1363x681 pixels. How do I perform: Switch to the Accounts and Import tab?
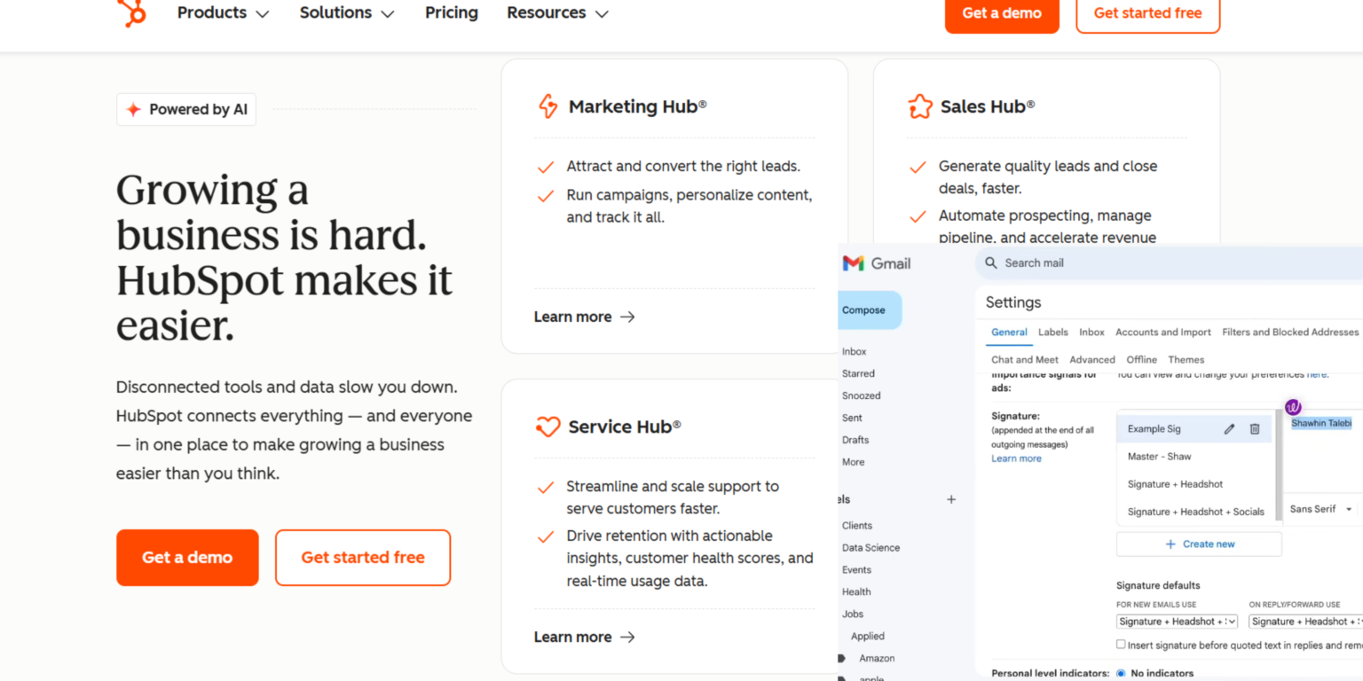point(1163,333)
